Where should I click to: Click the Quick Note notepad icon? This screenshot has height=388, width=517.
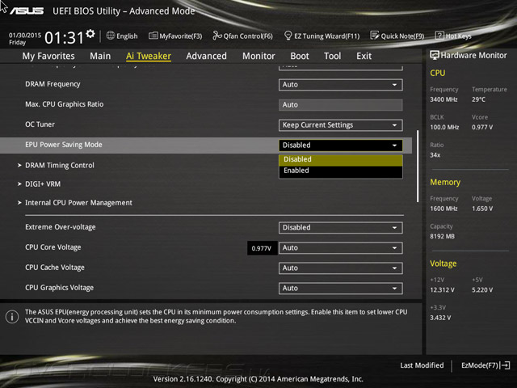[375, 36]
